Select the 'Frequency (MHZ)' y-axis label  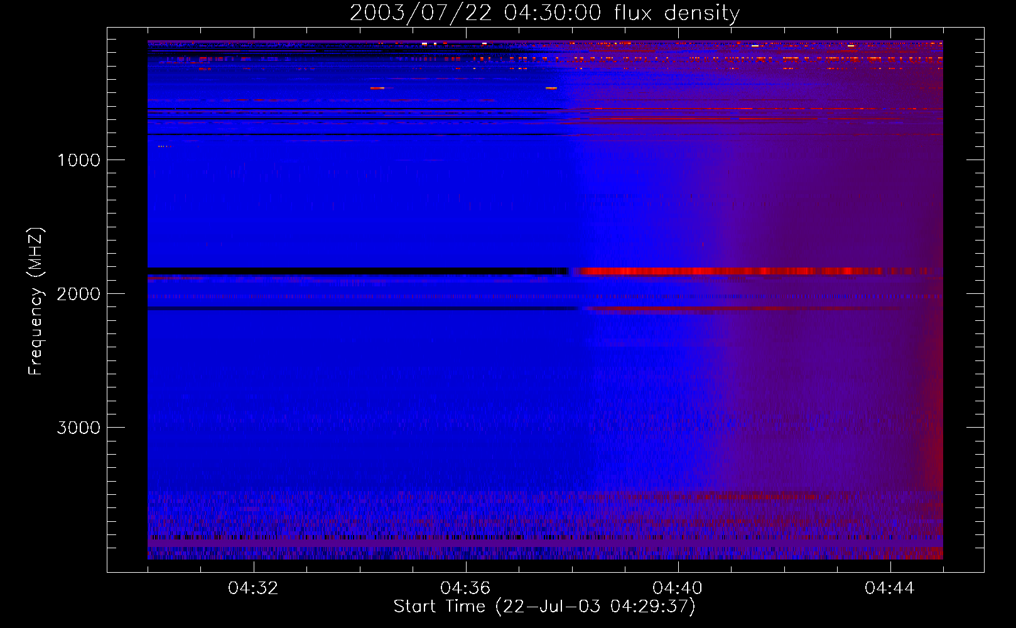pos(36,301)
